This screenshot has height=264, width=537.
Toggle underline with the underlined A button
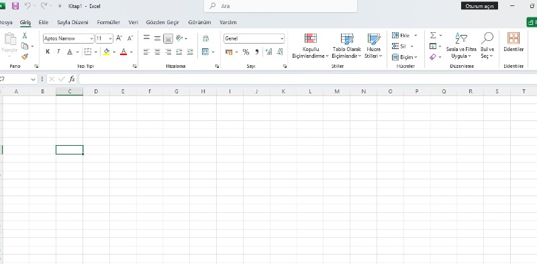(70, 52)
